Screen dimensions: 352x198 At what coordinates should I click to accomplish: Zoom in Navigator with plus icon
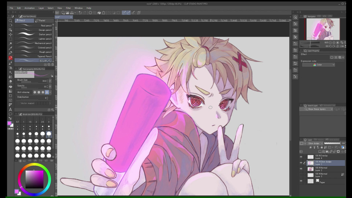coord(334,43)
